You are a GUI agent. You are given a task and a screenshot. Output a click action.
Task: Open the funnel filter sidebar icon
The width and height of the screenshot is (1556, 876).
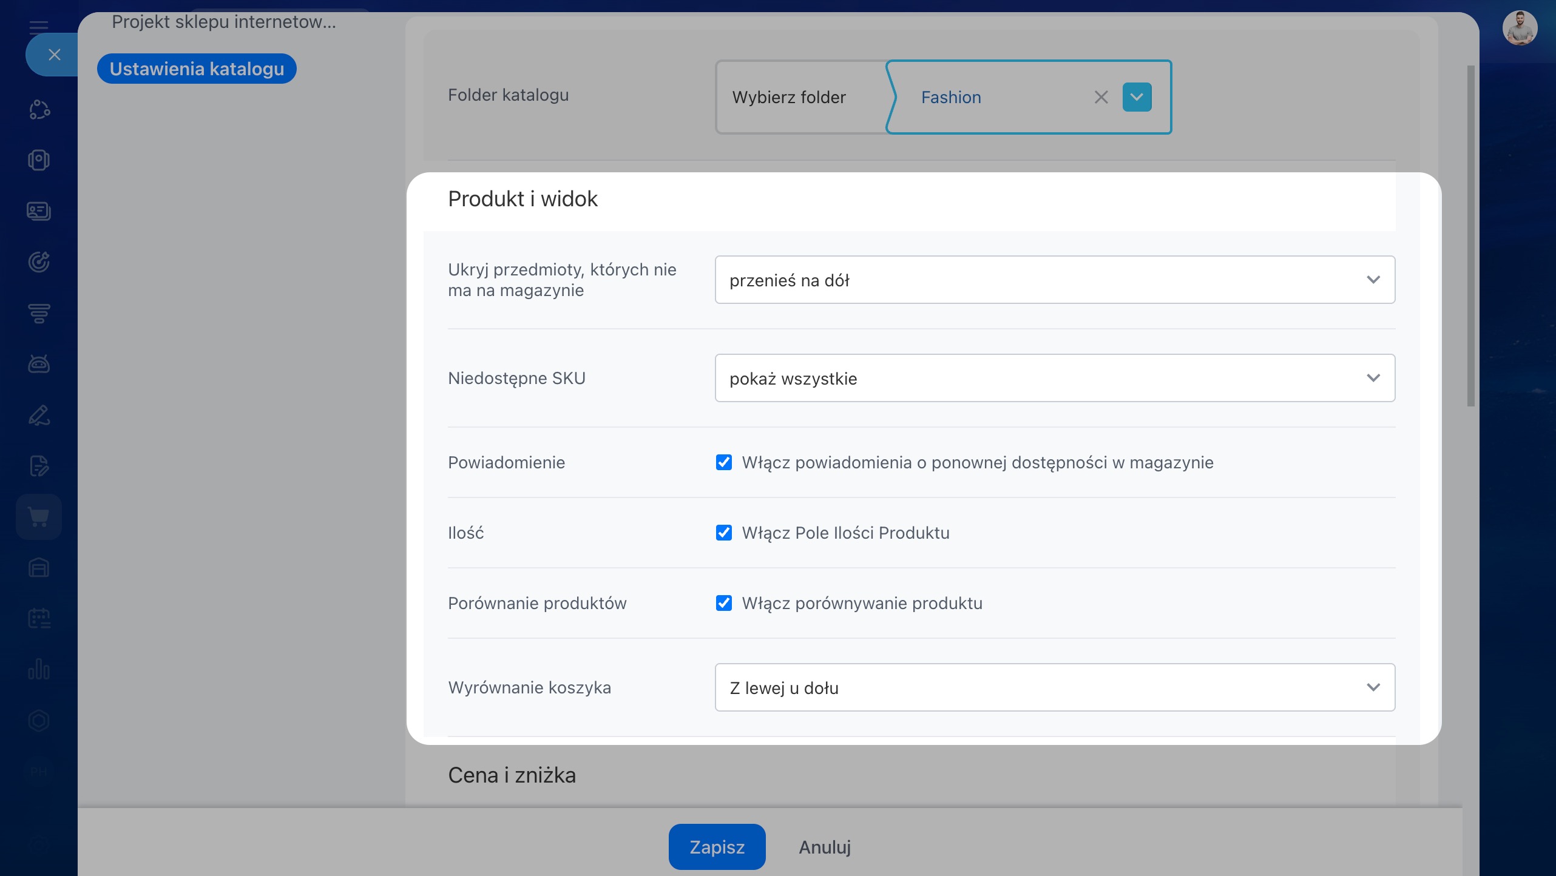[39, 313]
